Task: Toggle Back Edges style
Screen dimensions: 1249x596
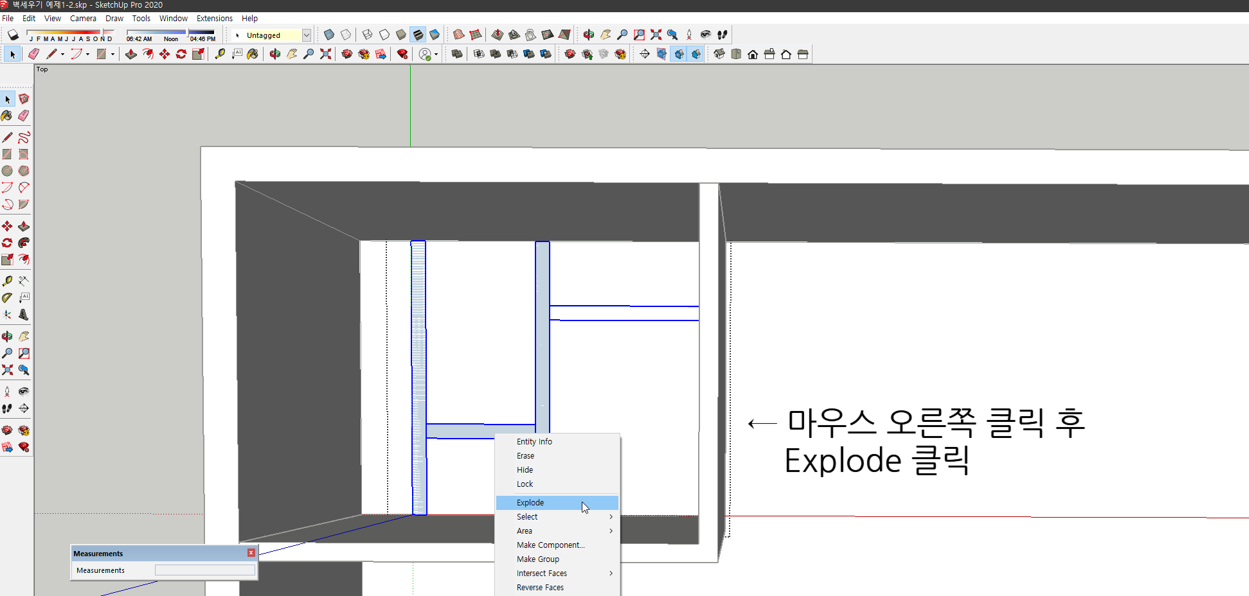Action: click(346, 35)
